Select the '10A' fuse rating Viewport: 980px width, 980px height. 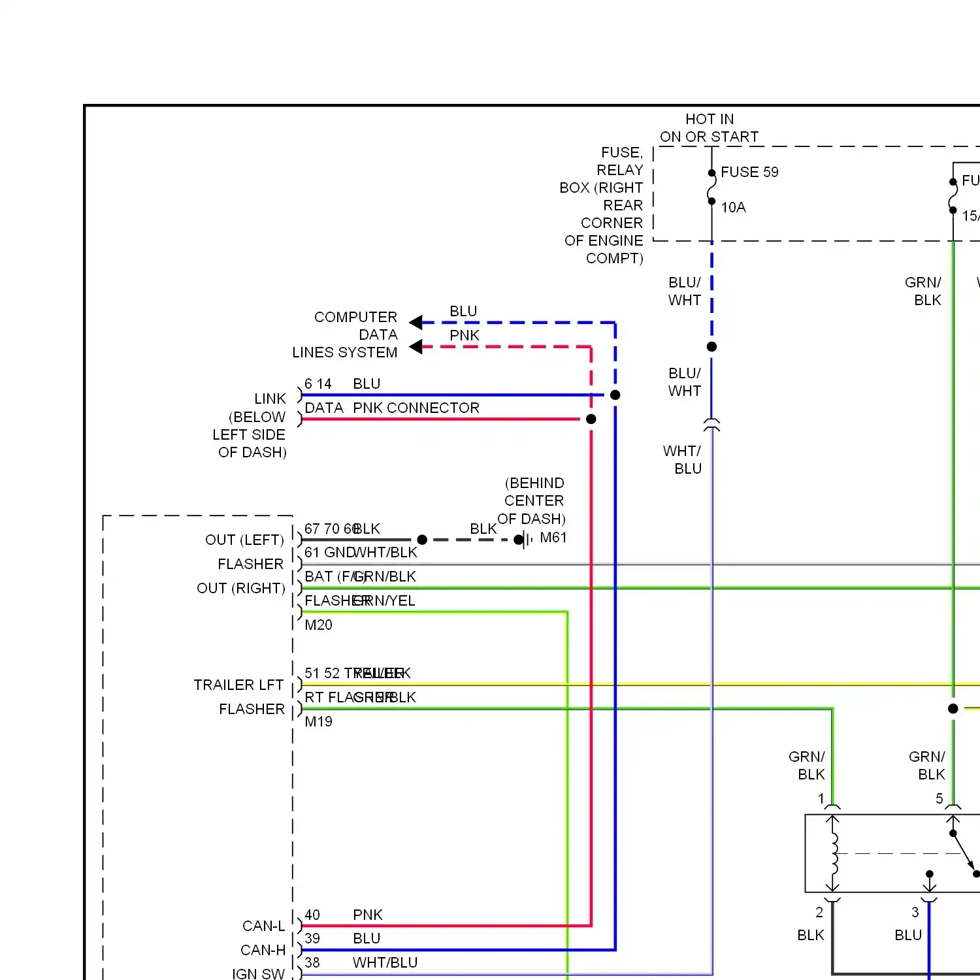click(733, 207)
